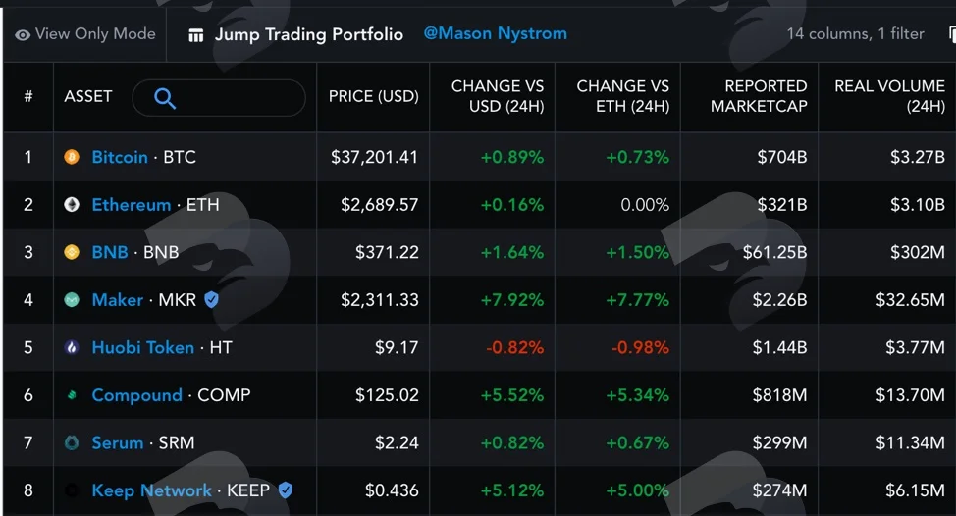
Task: Click the Ethereum coin icon
Action: pyautogui.click(x=72, y=205)
